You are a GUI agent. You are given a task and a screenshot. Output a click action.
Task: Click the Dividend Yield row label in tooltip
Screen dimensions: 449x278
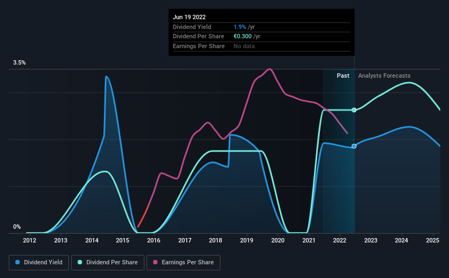[192, 27]
